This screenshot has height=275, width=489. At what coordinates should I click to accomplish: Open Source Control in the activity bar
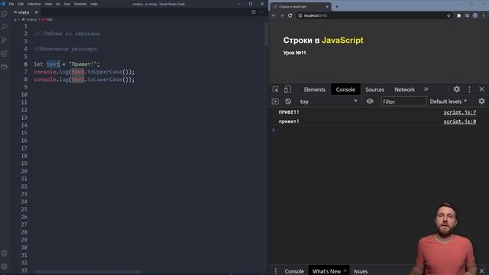(x=4, y=40)
